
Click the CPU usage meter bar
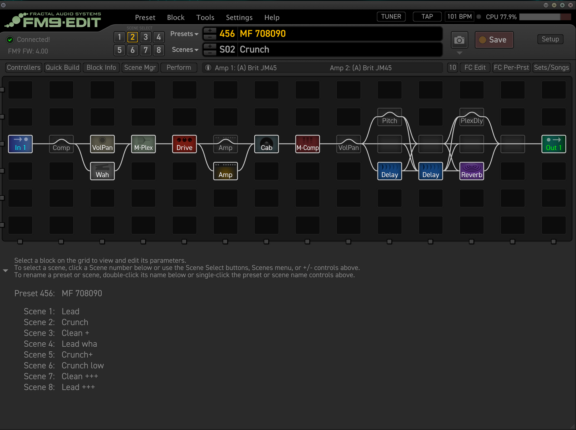[545, 17]
